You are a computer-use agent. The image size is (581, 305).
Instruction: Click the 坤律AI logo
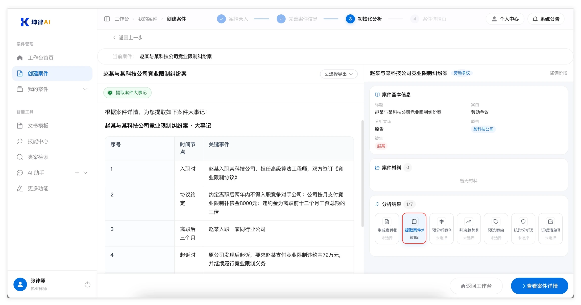tap(35, 22)
